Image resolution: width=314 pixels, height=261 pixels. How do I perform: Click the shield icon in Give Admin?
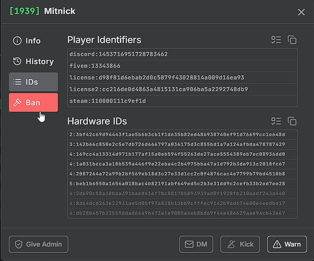click(19, 244)
